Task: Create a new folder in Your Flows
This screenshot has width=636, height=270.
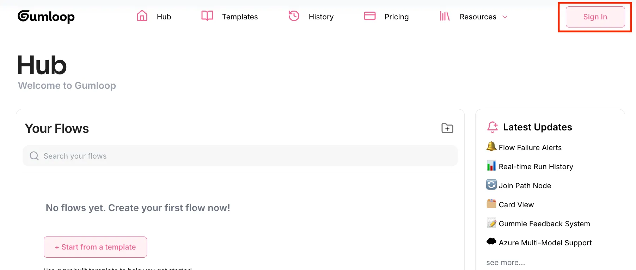Action: tap(447, 128)
